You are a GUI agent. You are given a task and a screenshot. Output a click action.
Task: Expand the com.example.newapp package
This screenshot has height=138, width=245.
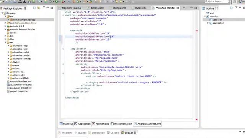point(8,20)
